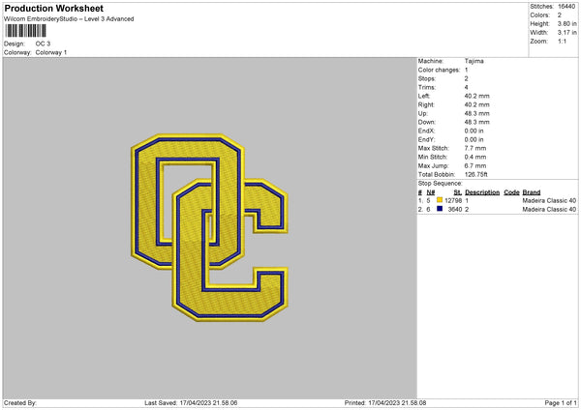Click the 'EndX:' label
Screen dimensions: 581x410
tap(426, 131)
